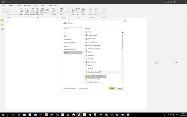The width and height of the screenshot is (187, 117).
Task: Select the Azure category
Action: click(x=73, y=46)
